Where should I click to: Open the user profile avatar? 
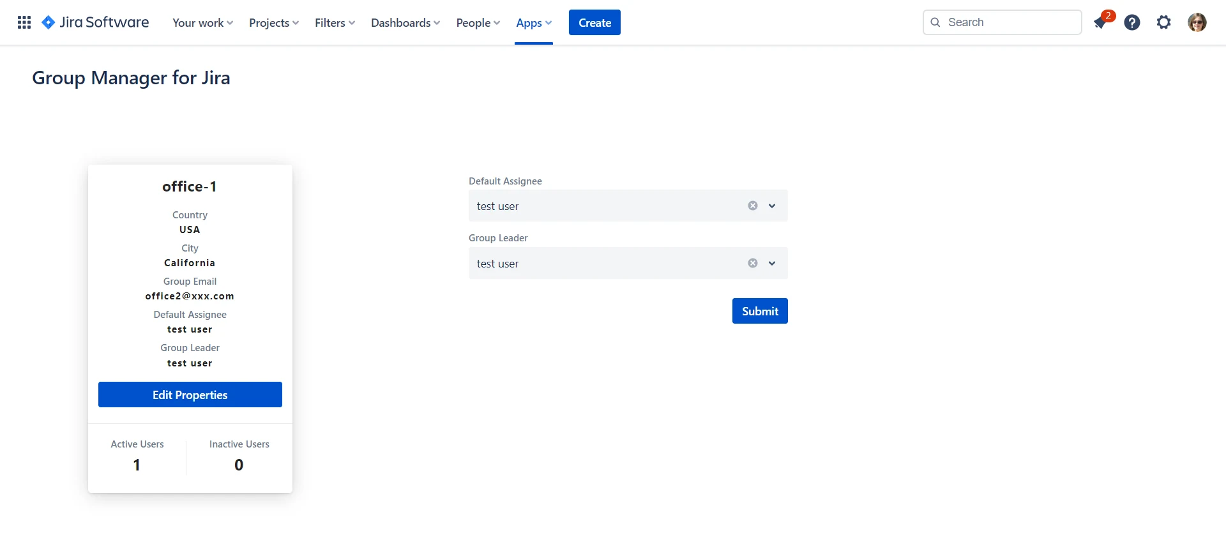click(1197, 22)
